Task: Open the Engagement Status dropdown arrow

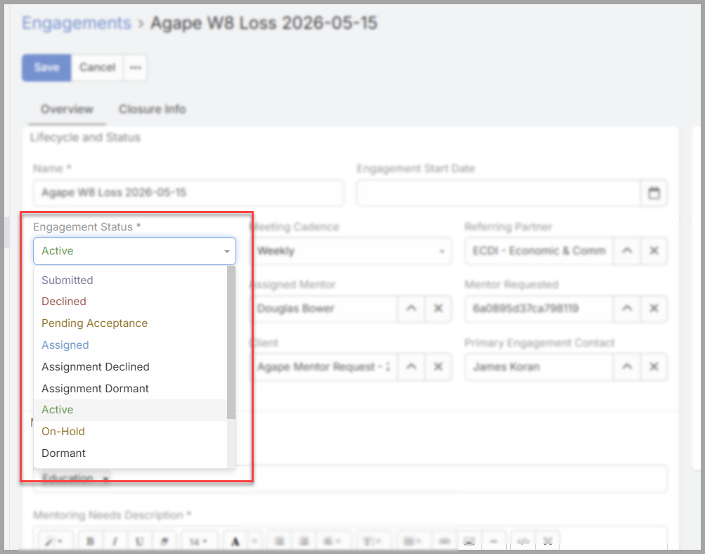Action: click(x=227, y=252)
